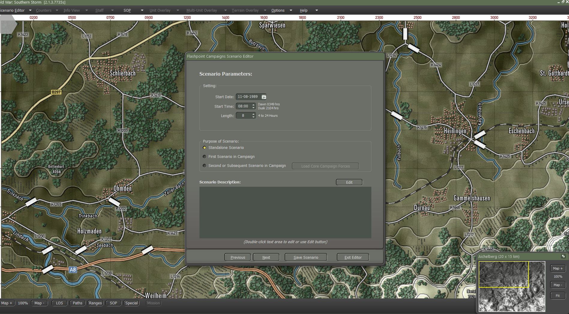
Task: Click the Previous button in dialog
Action: coord(238,257)
